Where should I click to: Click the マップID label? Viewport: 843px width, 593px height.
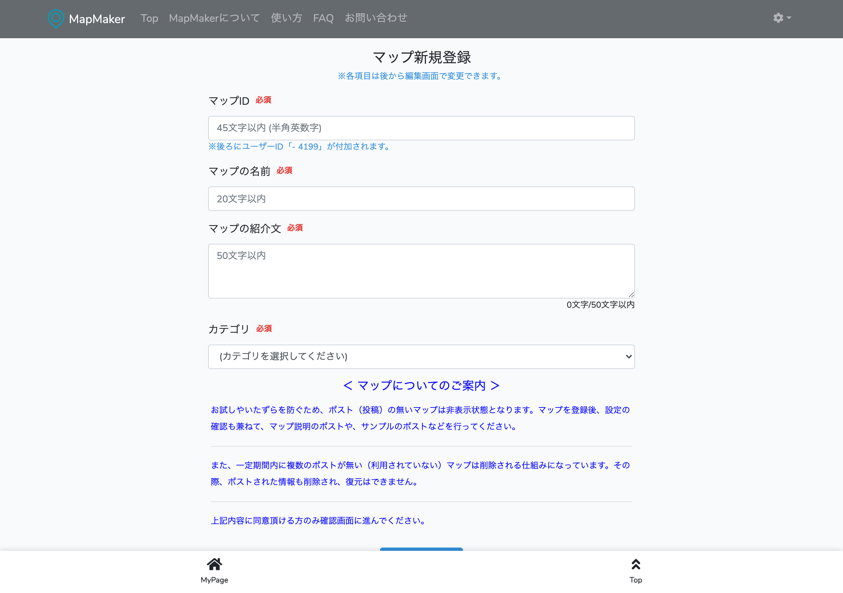229,101
